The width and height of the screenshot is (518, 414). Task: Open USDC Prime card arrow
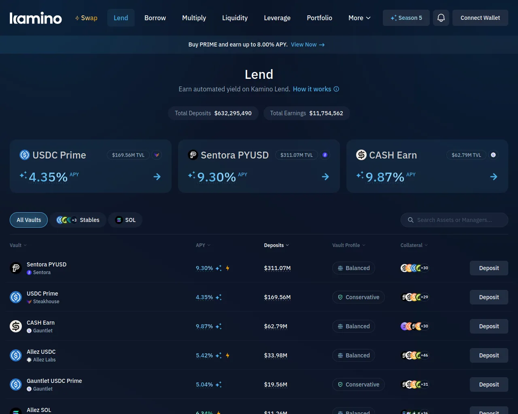coord(157,177)
